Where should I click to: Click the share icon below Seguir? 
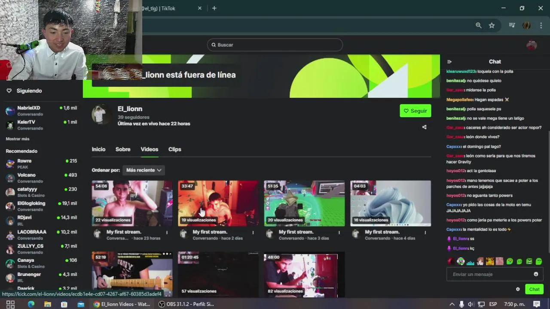coord(424,127)
